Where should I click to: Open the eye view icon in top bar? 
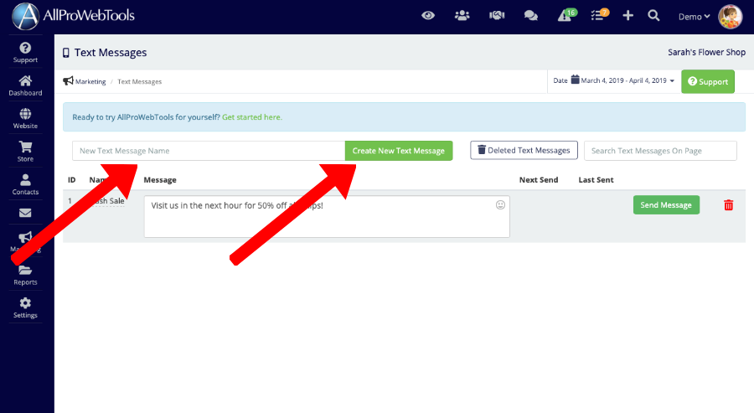tap(428, 16)
